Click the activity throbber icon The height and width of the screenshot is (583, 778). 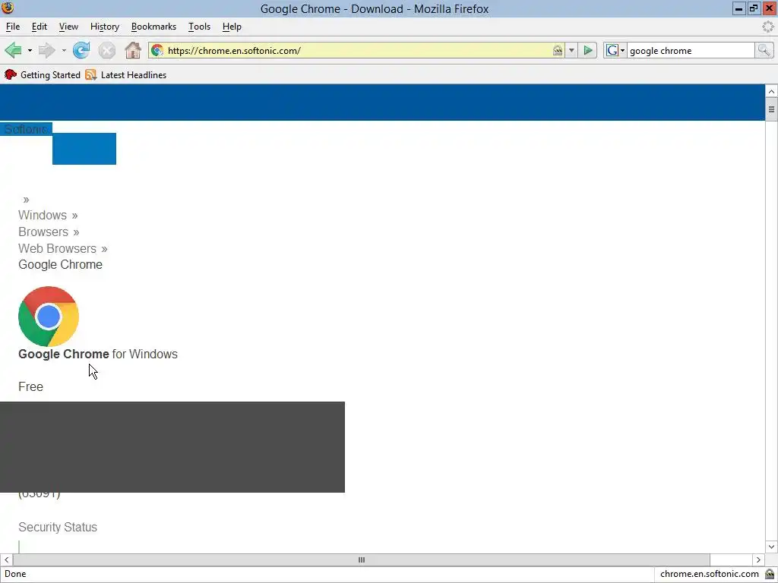pos(767,27)
